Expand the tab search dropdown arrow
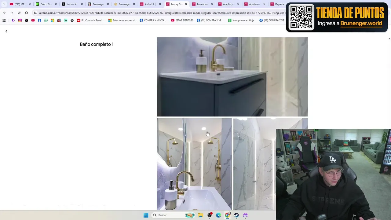Screen dimensions: 391x220 click(4, 4)
